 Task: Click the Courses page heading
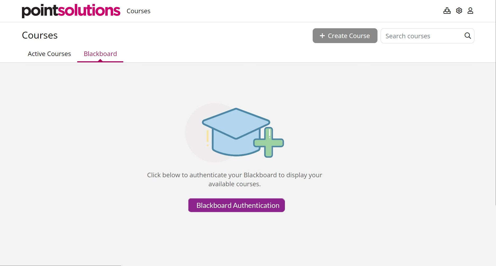40,35
